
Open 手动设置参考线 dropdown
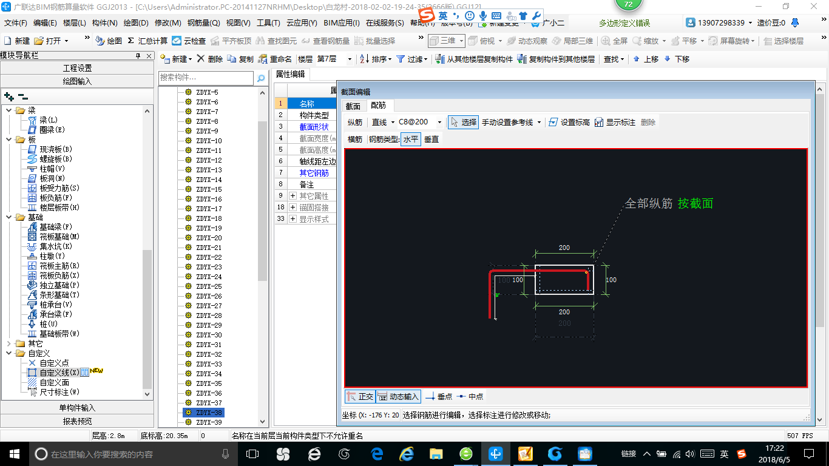coord(540,122)
